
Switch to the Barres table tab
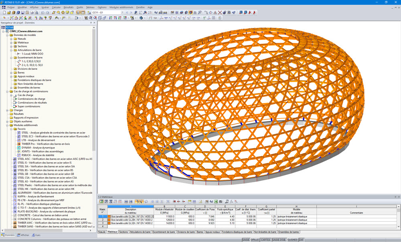pos(200,232)
